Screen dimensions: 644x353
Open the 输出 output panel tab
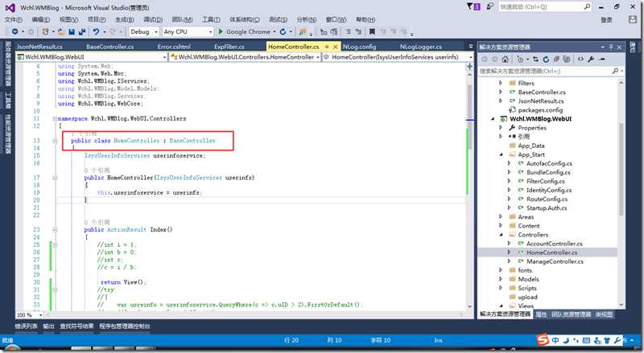pyautogui.click(x=49, y=326)
